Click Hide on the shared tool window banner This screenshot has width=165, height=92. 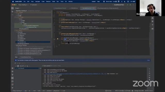[148, 60]
